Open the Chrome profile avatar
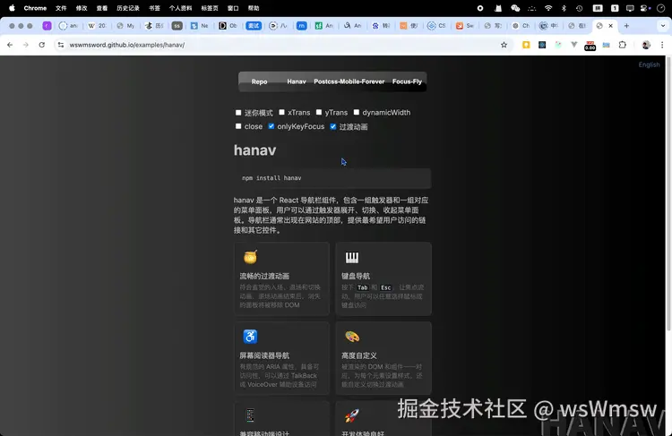Image resolution: width=672 pixels, height=436 pixels. pos(646,45)
